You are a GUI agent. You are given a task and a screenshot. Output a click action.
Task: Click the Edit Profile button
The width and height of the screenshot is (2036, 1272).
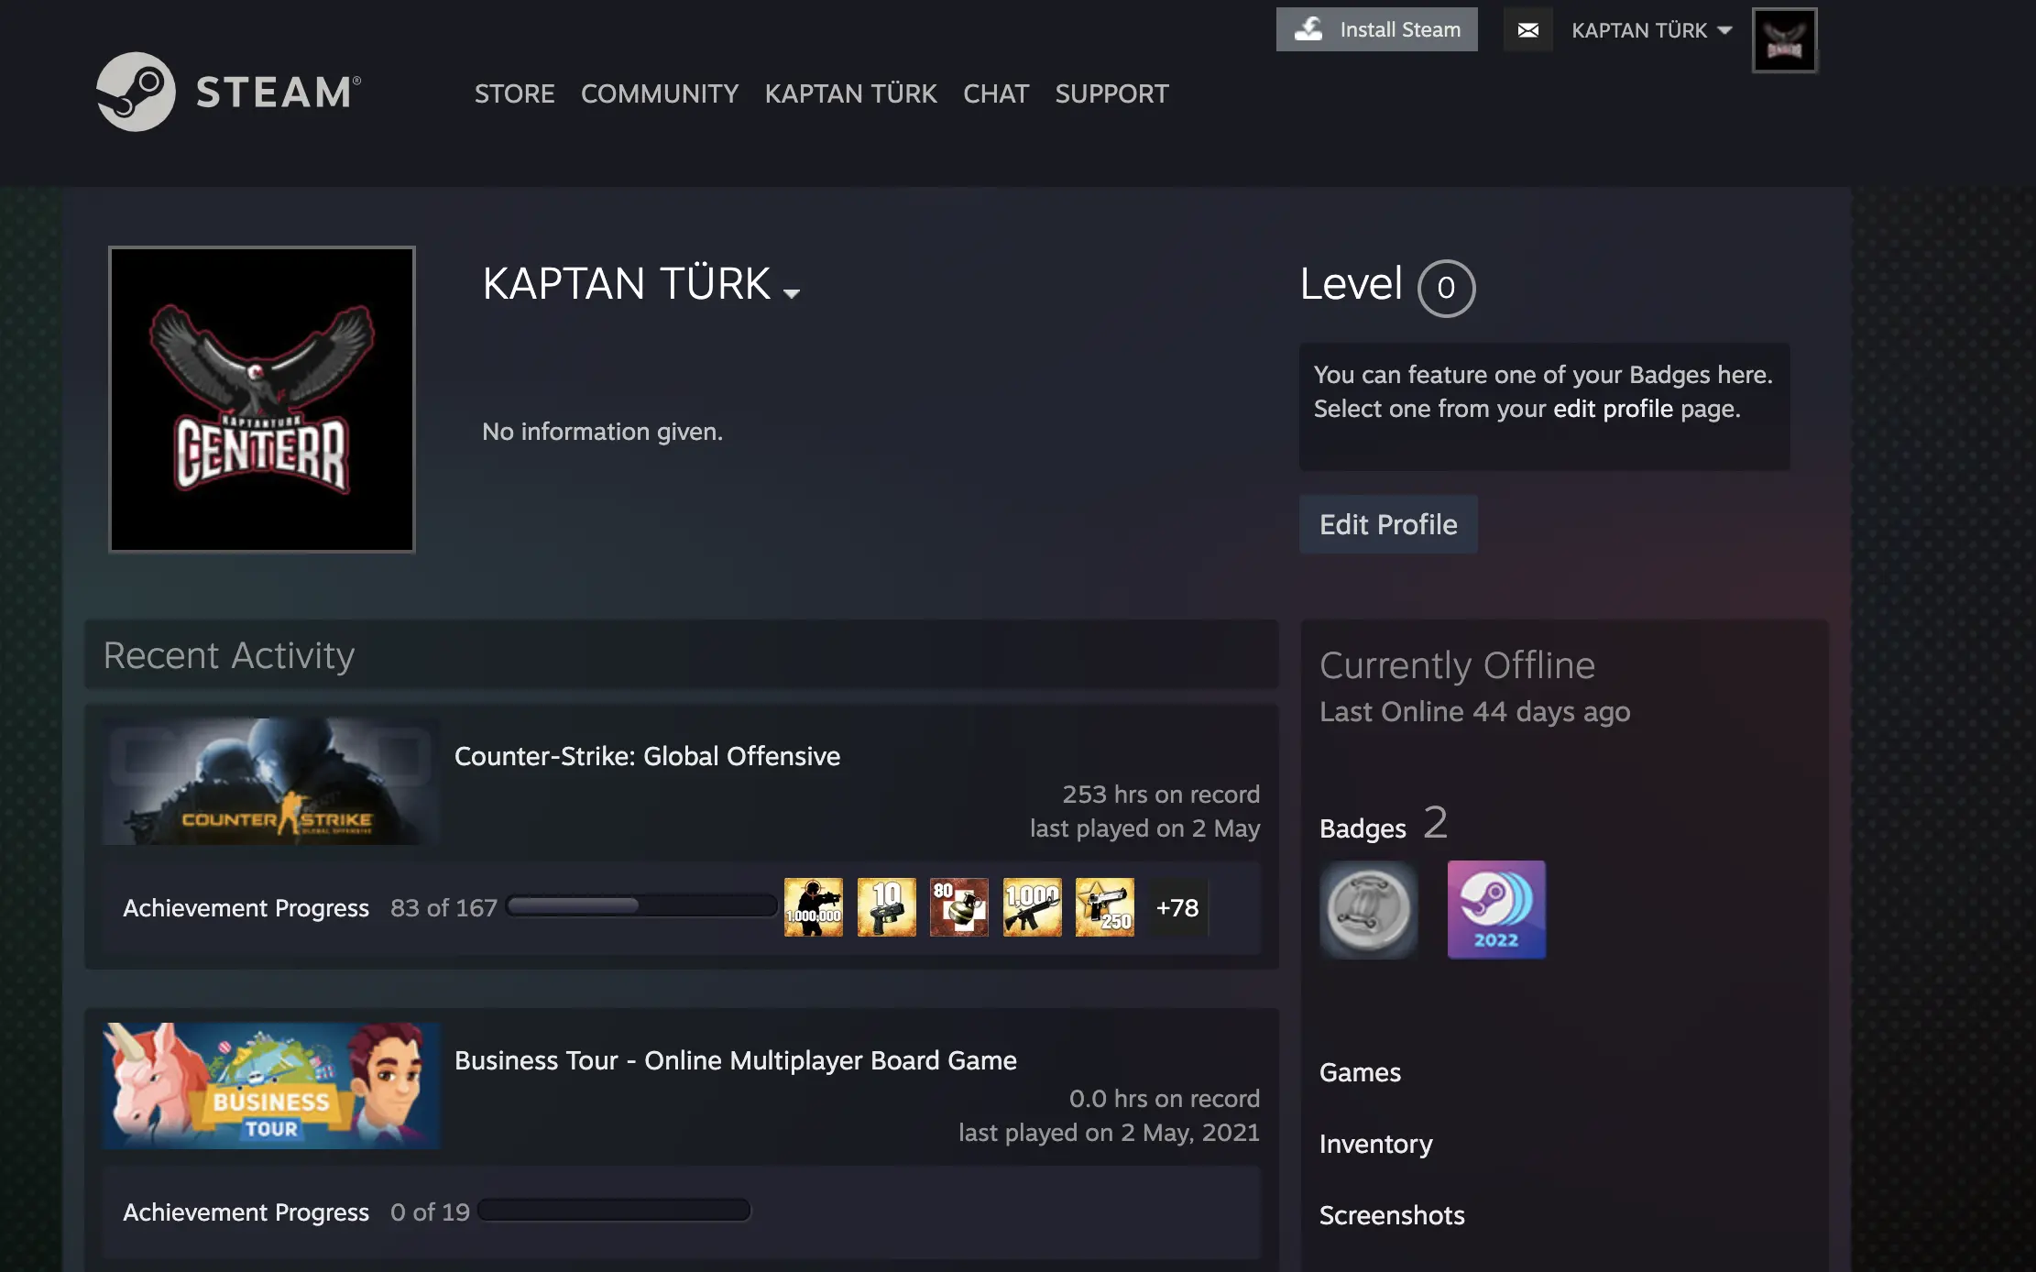pos(1388,524)
